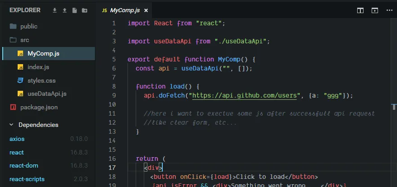
Task: Follow the api.github.com/users URL in code
Action: pos(244,95)
